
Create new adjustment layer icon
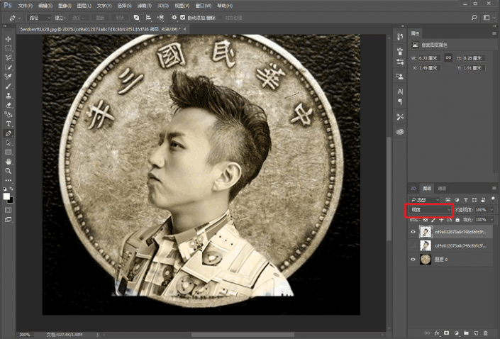tap(456, 333)
